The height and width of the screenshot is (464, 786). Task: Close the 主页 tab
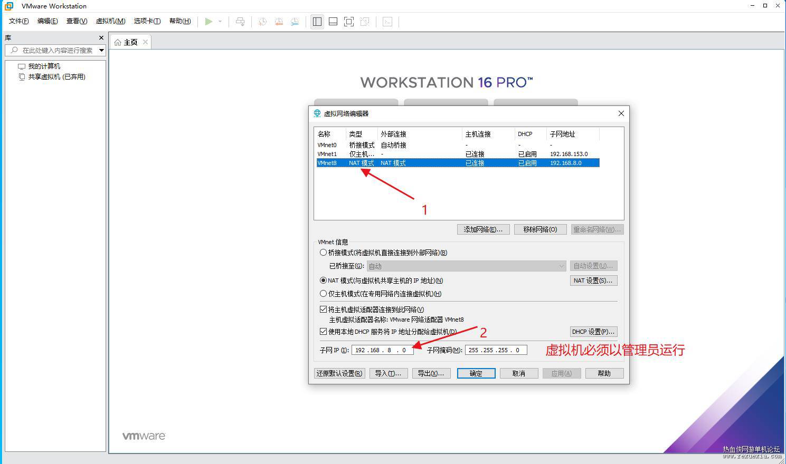145,42
